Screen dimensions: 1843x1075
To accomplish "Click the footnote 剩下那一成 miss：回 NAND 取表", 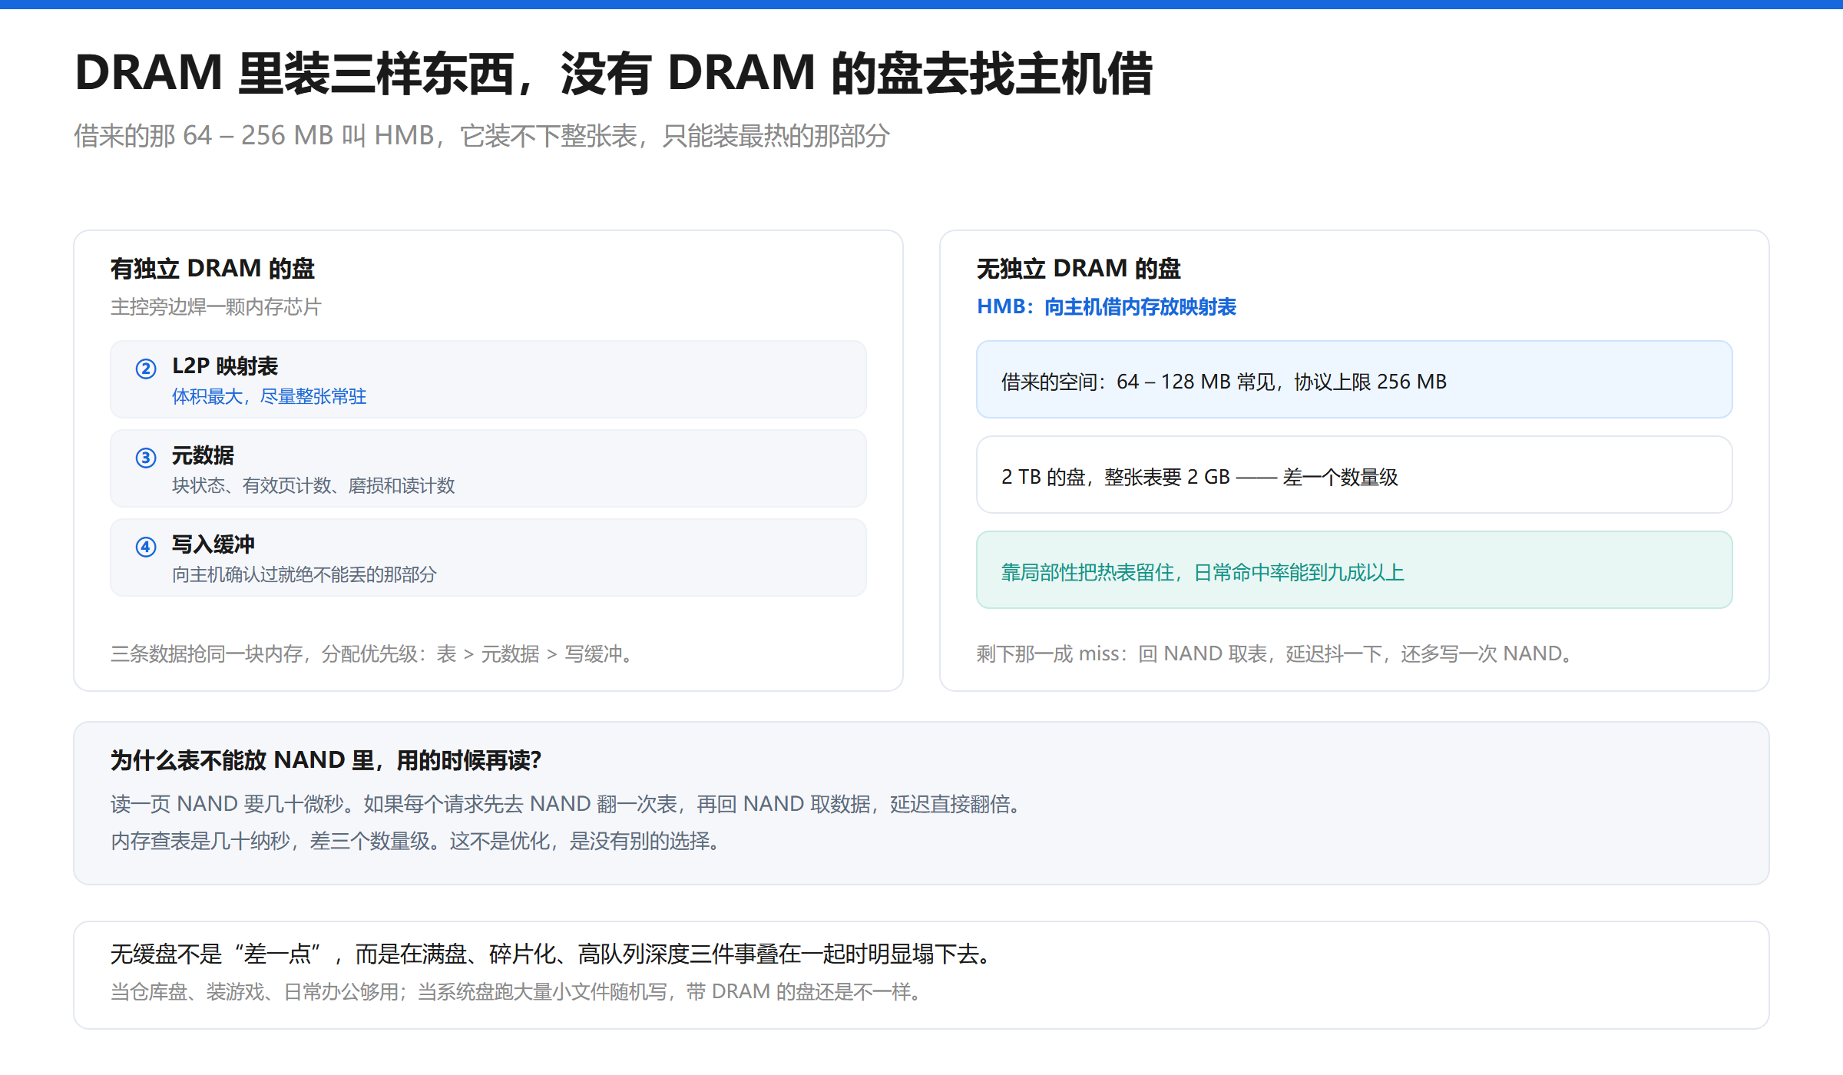I will (x=1276, y=653).
